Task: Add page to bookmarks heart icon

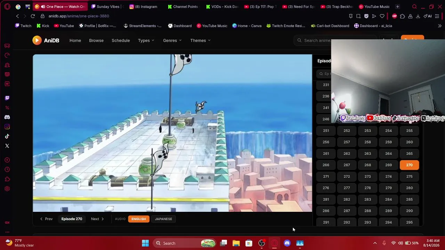Action: point(382,16)
